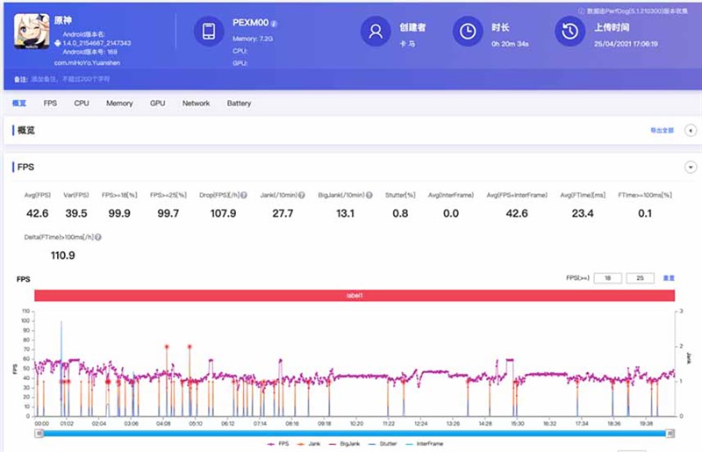Click the BigJank value 13.1

pos(345,213)
